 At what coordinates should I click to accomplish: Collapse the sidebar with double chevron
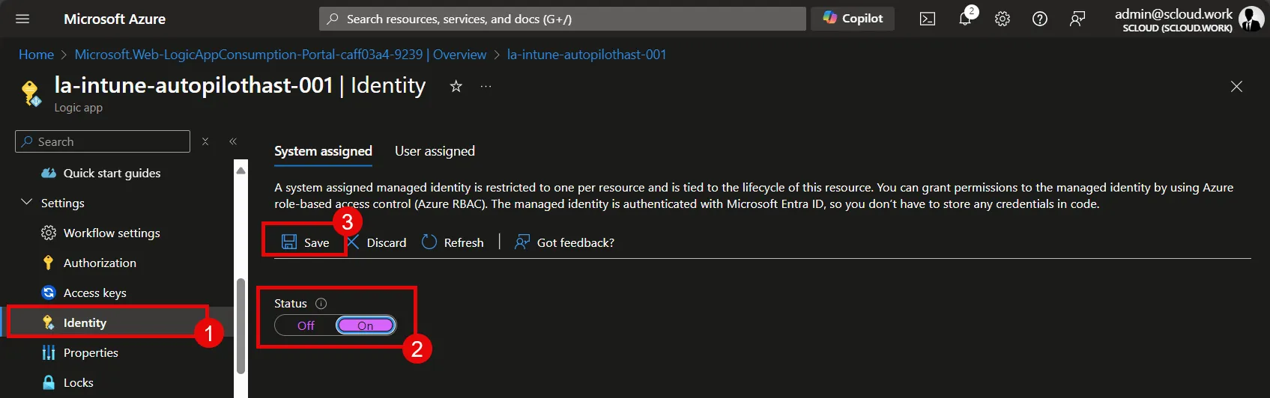[x=233, y=141]
